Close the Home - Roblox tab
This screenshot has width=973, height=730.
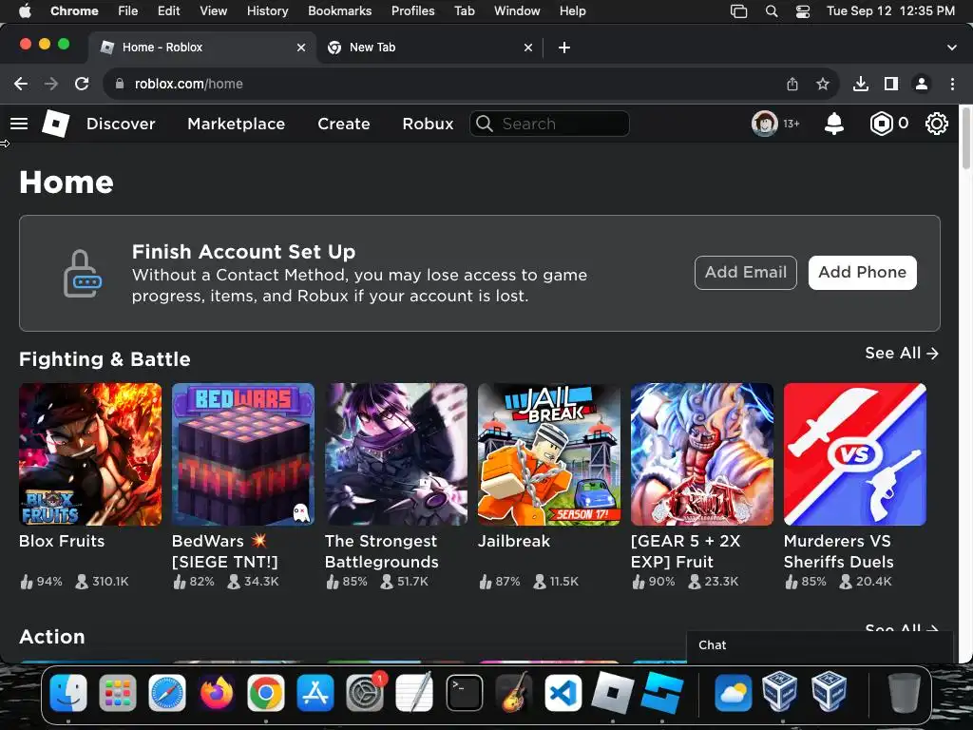click(301, 48)
